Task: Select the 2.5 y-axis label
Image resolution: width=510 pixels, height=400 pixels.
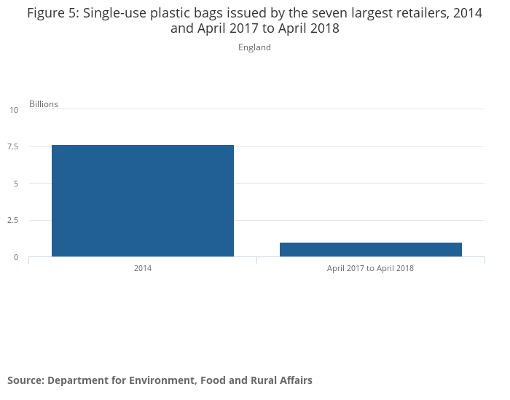Action: coord(13,220)
